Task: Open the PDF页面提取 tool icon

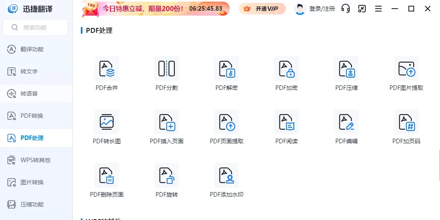Action: (x=227, y=122)
